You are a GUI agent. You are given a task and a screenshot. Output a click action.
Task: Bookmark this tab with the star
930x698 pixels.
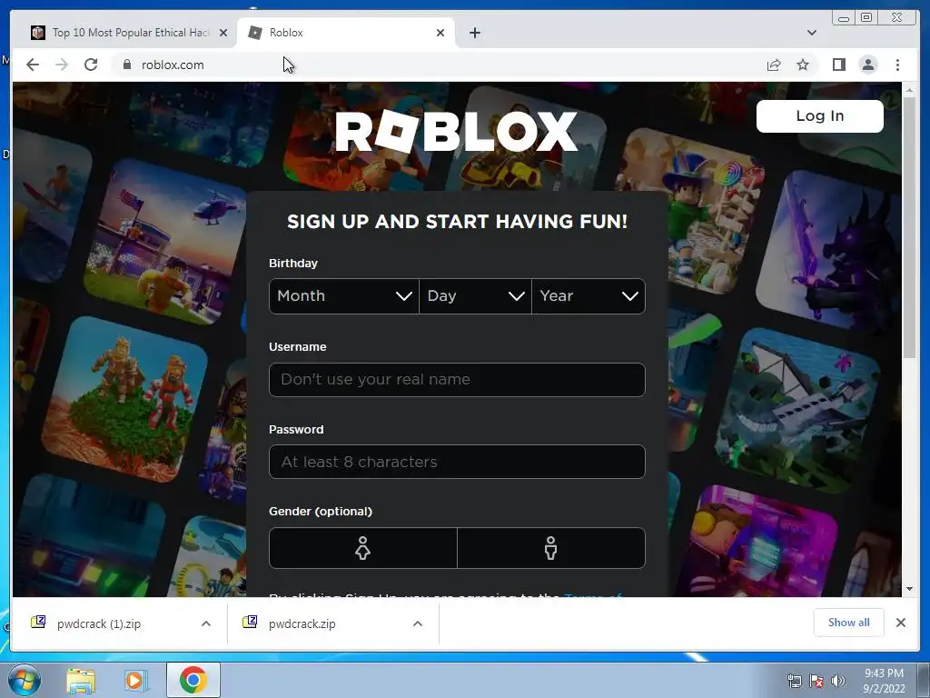803,65
